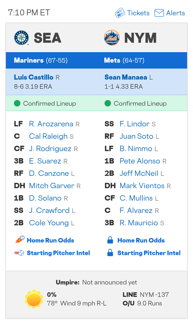Open Luis Castillo pitcher profile
193x324 pixels.
(x=34, y=77)
